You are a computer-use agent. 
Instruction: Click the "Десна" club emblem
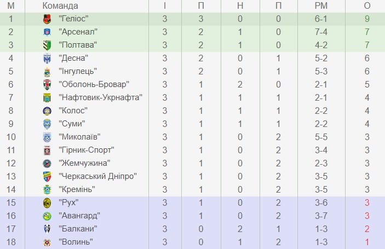[x=47, y=58]
